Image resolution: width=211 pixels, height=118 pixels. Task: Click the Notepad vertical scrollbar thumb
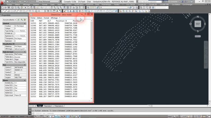pyautogui.click(x=92, y=38)
